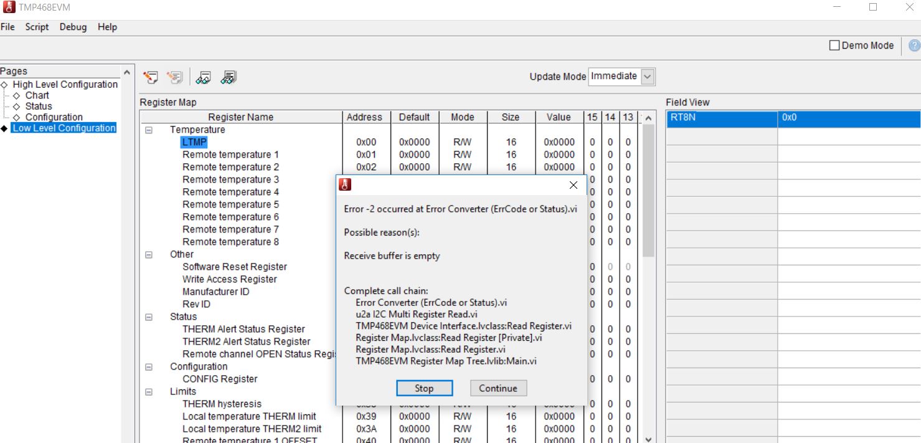Screen dimensions: 921x443
Task: Click the Default column header
Action: (414, 117)
